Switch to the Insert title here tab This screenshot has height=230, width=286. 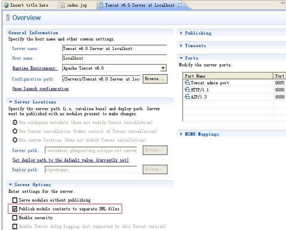[x=29, y=5]
